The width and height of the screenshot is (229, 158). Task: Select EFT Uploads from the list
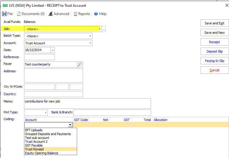33,130
